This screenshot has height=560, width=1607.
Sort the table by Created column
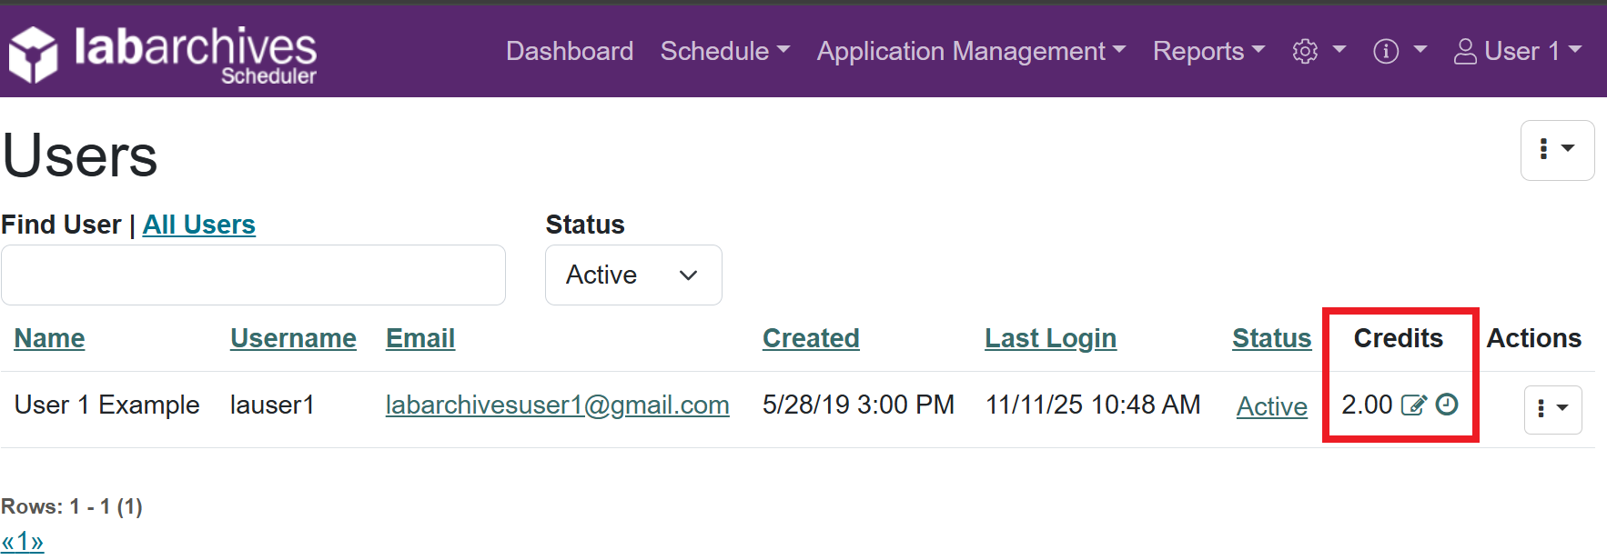pyautogui.click(x=811, y=338)
